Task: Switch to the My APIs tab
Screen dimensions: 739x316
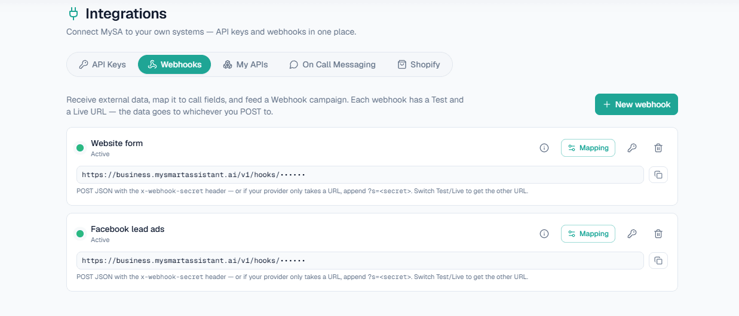Action: (x=245, y=64)
